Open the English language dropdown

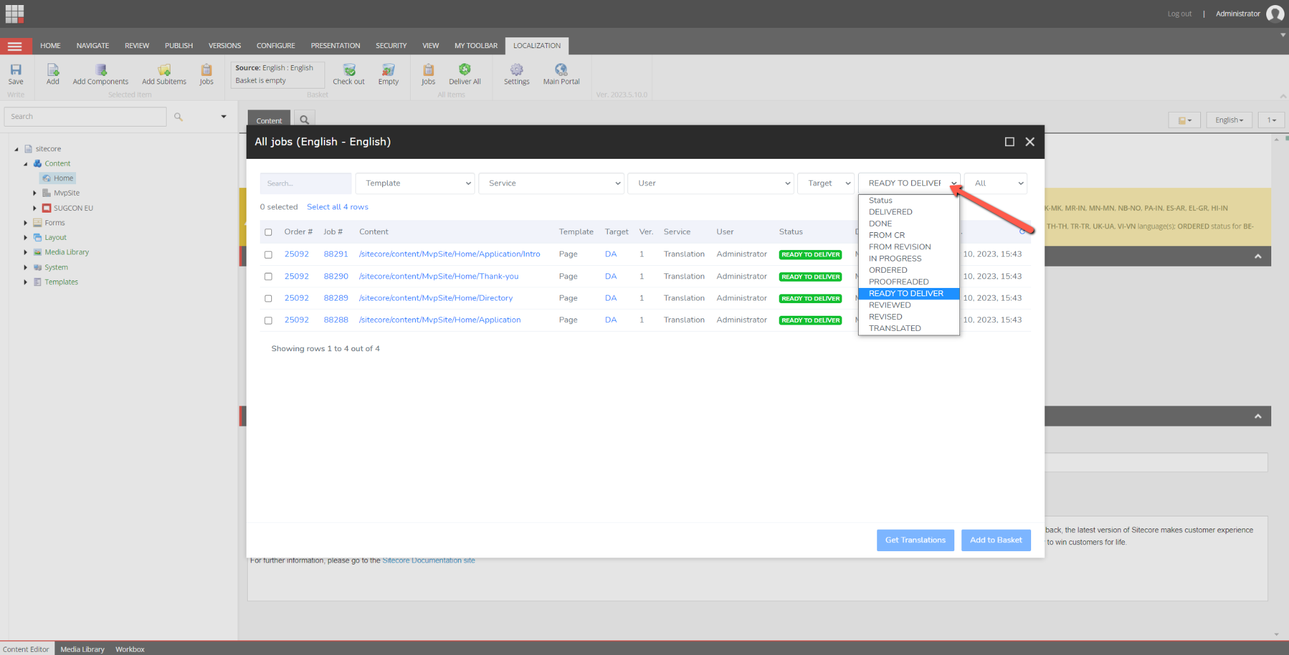1229,120
